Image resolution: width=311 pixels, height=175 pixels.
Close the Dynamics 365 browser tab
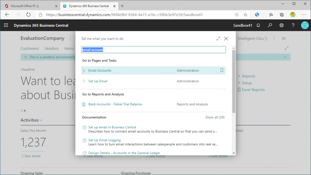(x=114, y=6)
